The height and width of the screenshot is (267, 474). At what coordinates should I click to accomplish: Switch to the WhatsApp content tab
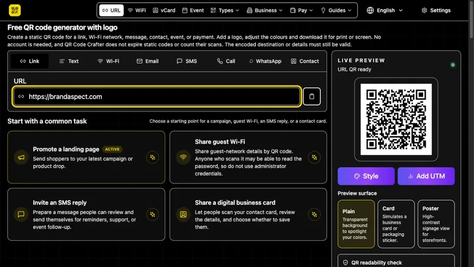tap(265, 61)
